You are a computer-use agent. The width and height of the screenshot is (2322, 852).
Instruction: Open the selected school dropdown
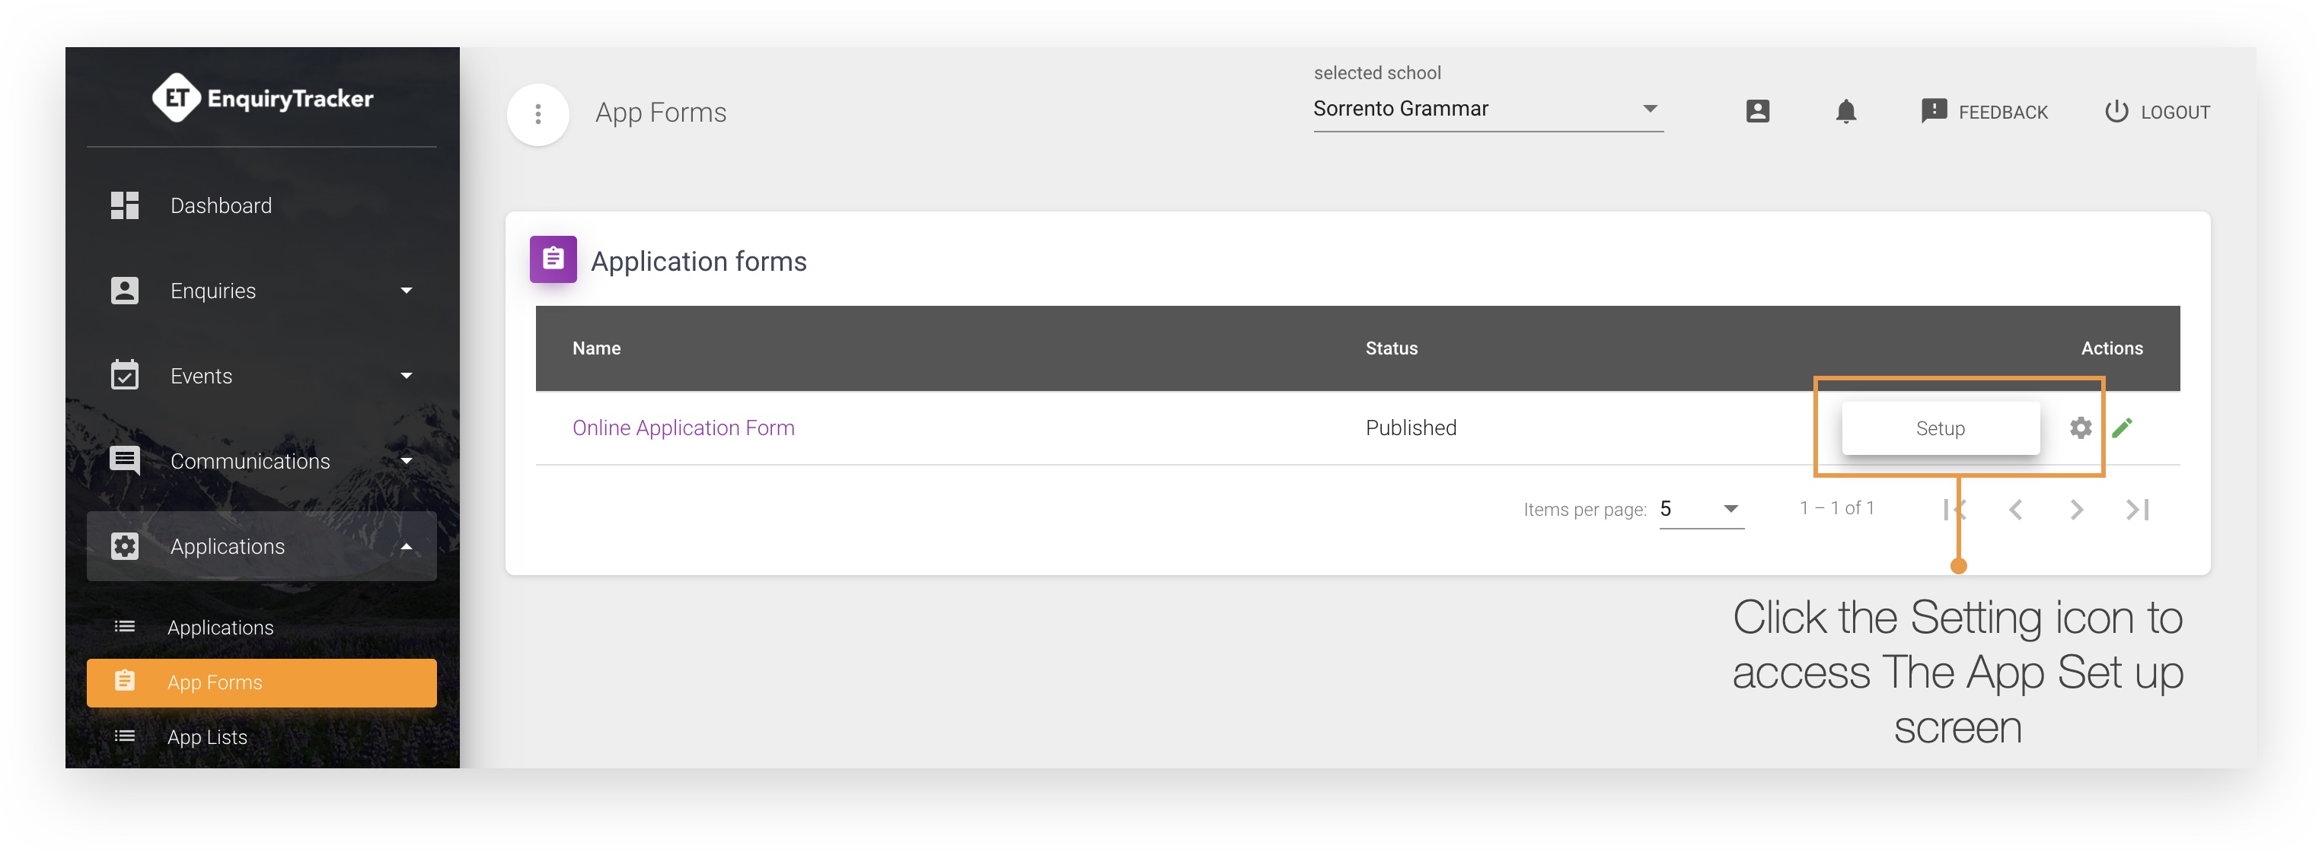pyautogui.click(x=1488, y=109)
